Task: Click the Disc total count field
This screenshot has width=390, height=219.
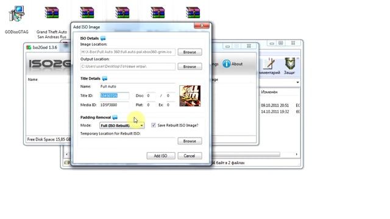Action: 171,96
